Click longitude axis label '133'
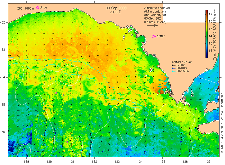Viewport: 225px width, 165px height. 117,162
